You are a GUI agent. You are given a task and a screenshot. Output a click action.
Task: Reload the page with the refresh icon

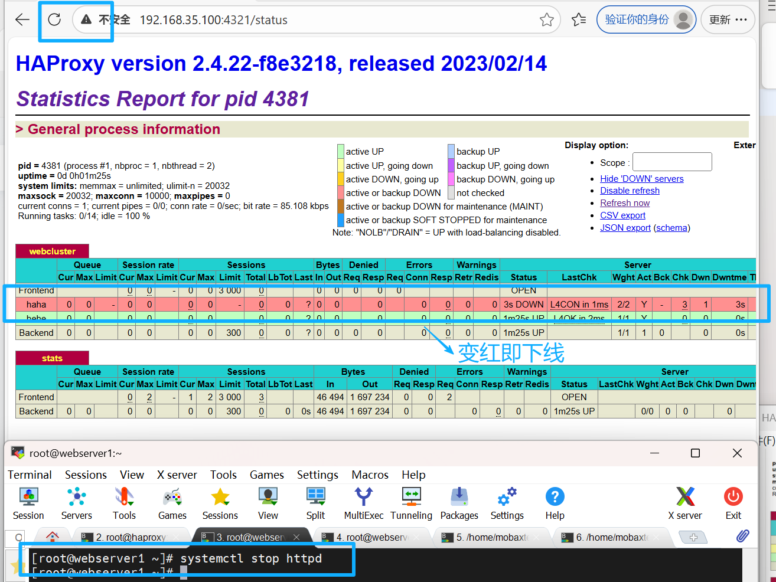pos(54,19)
